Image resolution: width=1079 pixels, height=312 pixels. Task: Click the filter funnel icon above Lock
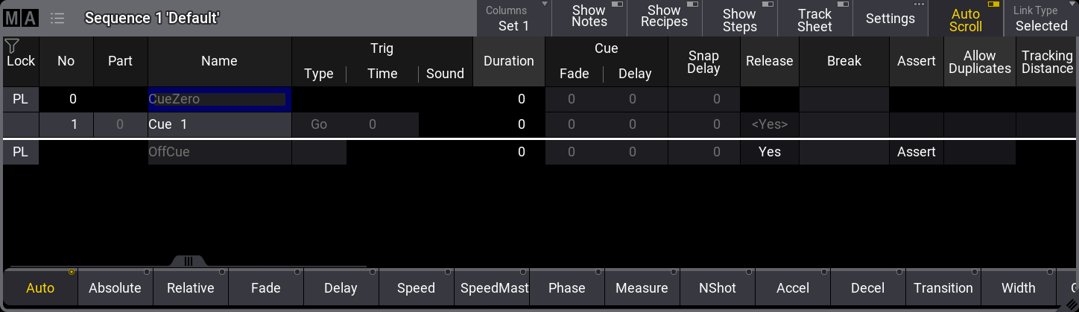pyautogui.click(x=12, y=46)
